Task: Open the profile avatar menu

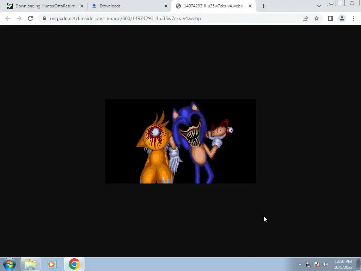Action: (342, 18)
